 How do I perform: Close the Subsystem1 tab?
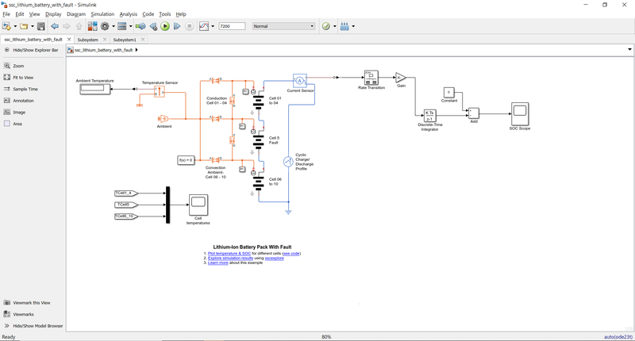tap(143, 39)
